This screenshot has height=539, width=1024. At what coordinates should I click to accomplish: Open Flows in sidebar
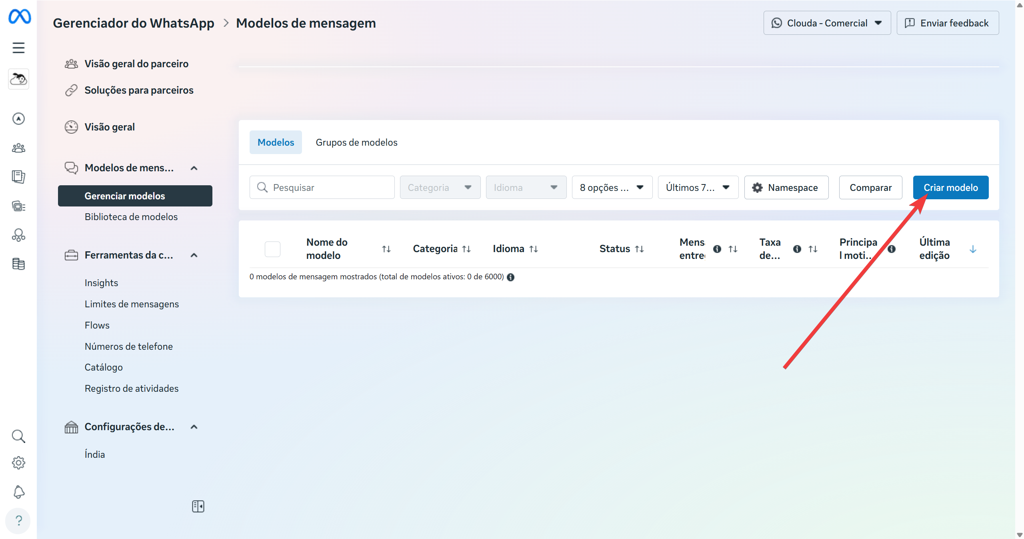coord(97,325)
